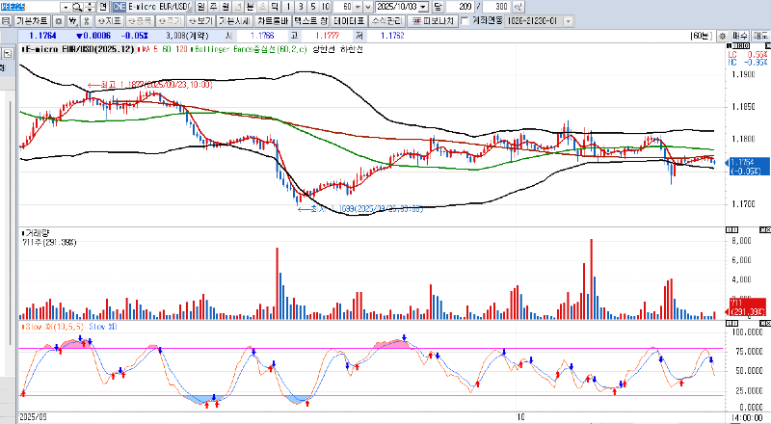The height and width of the screenshot is (424, 771).
Task: Click the 매도 sell button
Action: [759, 35]
